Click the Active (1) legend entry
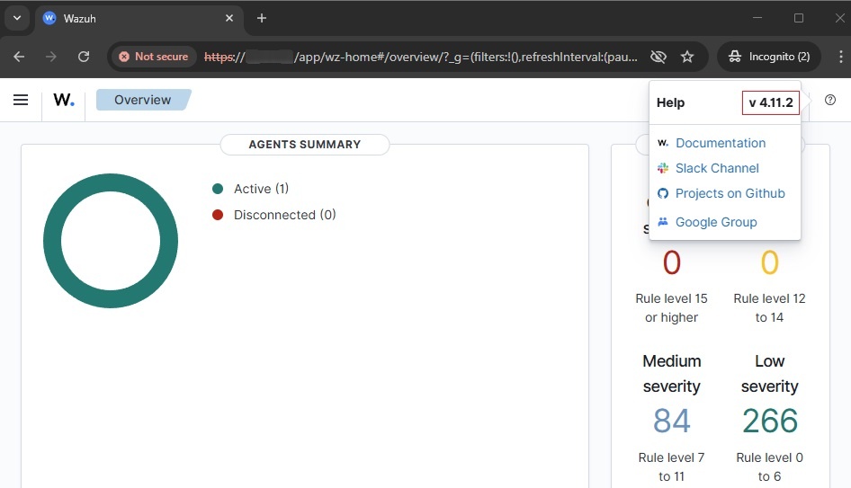Image resolution: width=851 pixels, height=488 pixels. point(261,189)
